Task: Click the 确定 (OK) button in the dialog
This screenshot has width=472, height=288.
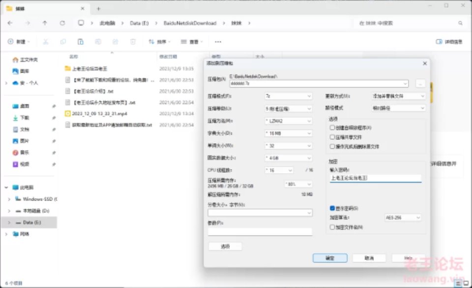Action: point(329,258)
